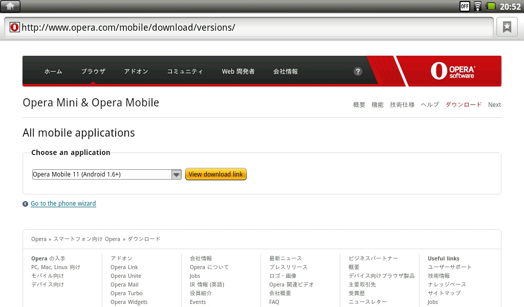Open Events footer link
The width and height of the screenshot is (524, 307).
click(x=198, y=302)
